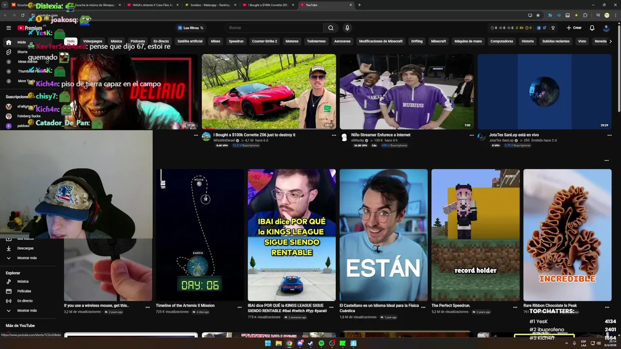Open the IBAI Kings League short thumbnail
The image size is (621, 349).
coord(292,235)
